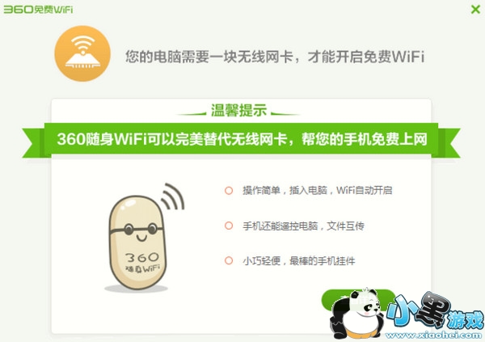Close the 360免费WiFi dialog with the X
Screen dimensions: 485x342
(475, 9)
